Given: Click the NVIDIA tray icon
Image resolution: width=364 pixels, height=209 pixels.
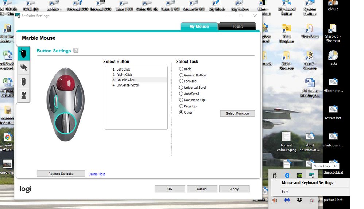Looking at the screenshot, I should pyautogui.click(x=299, y=176).
